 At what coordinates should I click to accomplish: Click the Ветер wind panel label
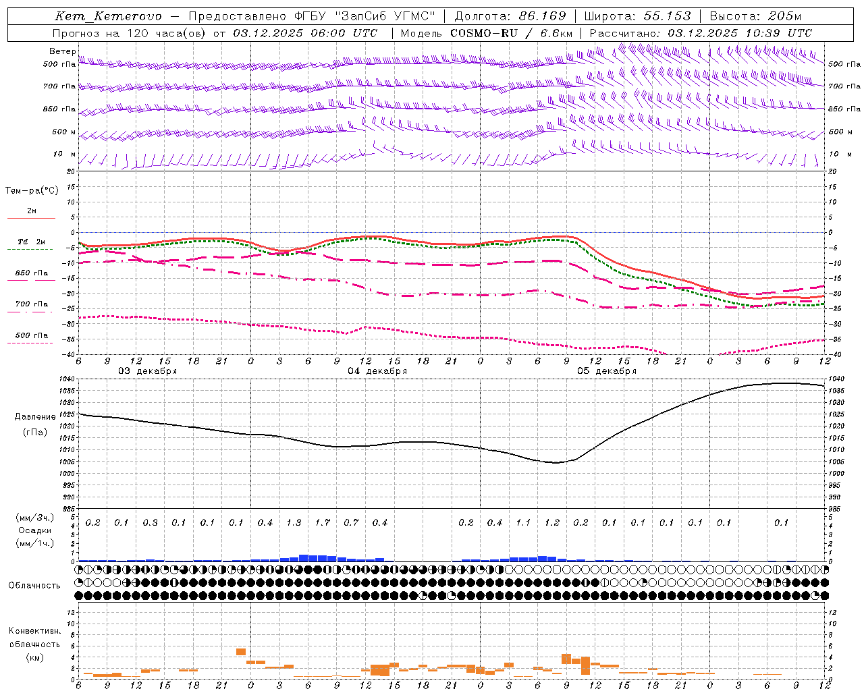tap(62, 51)
